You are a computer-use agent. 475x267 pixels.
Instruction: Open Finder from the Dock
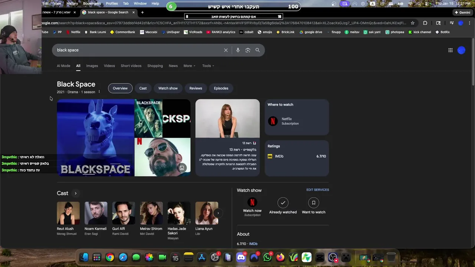[84, 257]
